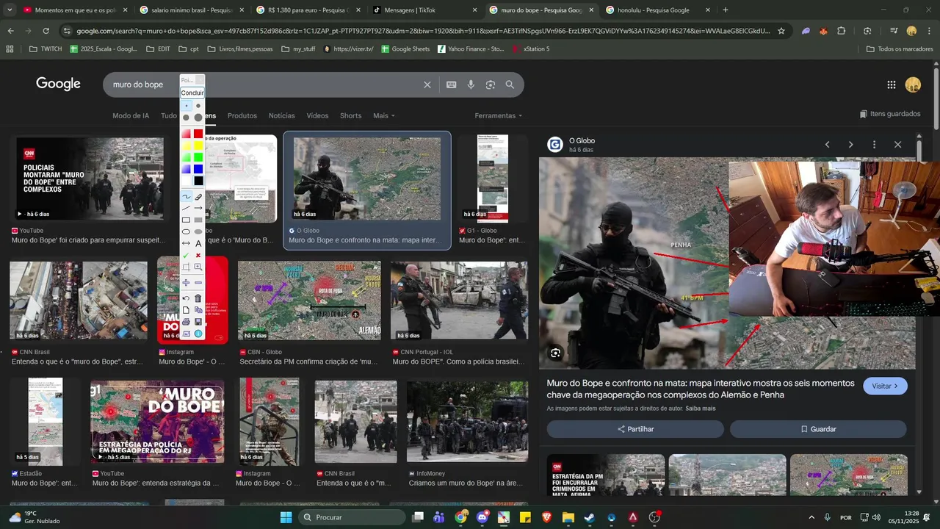
Task: Pick the bright yellow color swatch
Action: tap(198, 145)
